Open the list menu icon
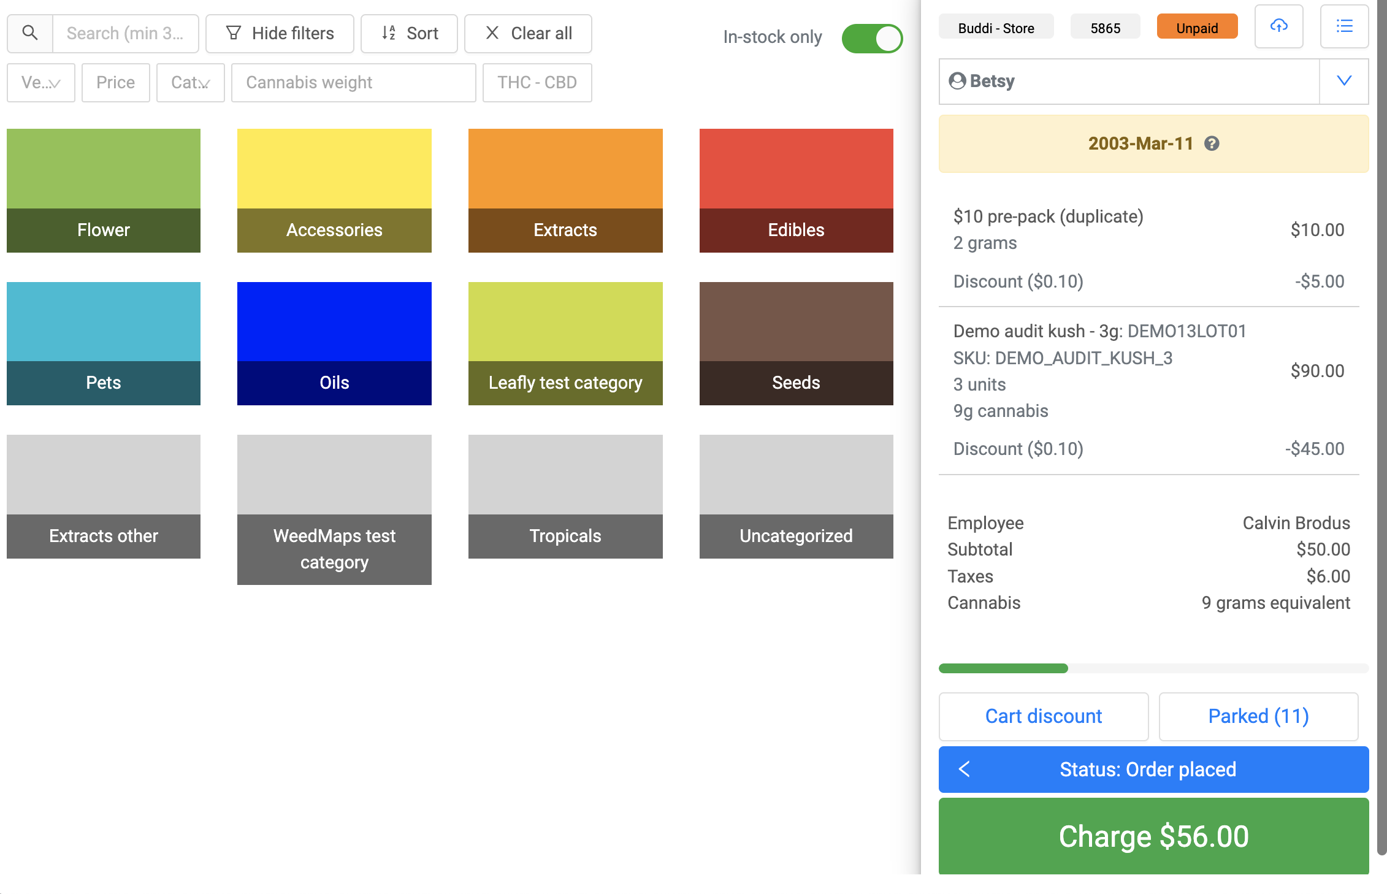 [x=1344, y=26]
